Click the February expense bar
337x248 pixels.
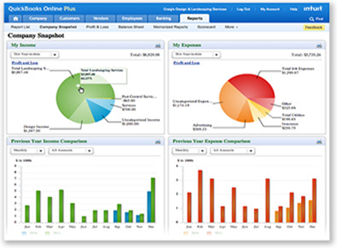pyautogui.click(x=200, y=196)
